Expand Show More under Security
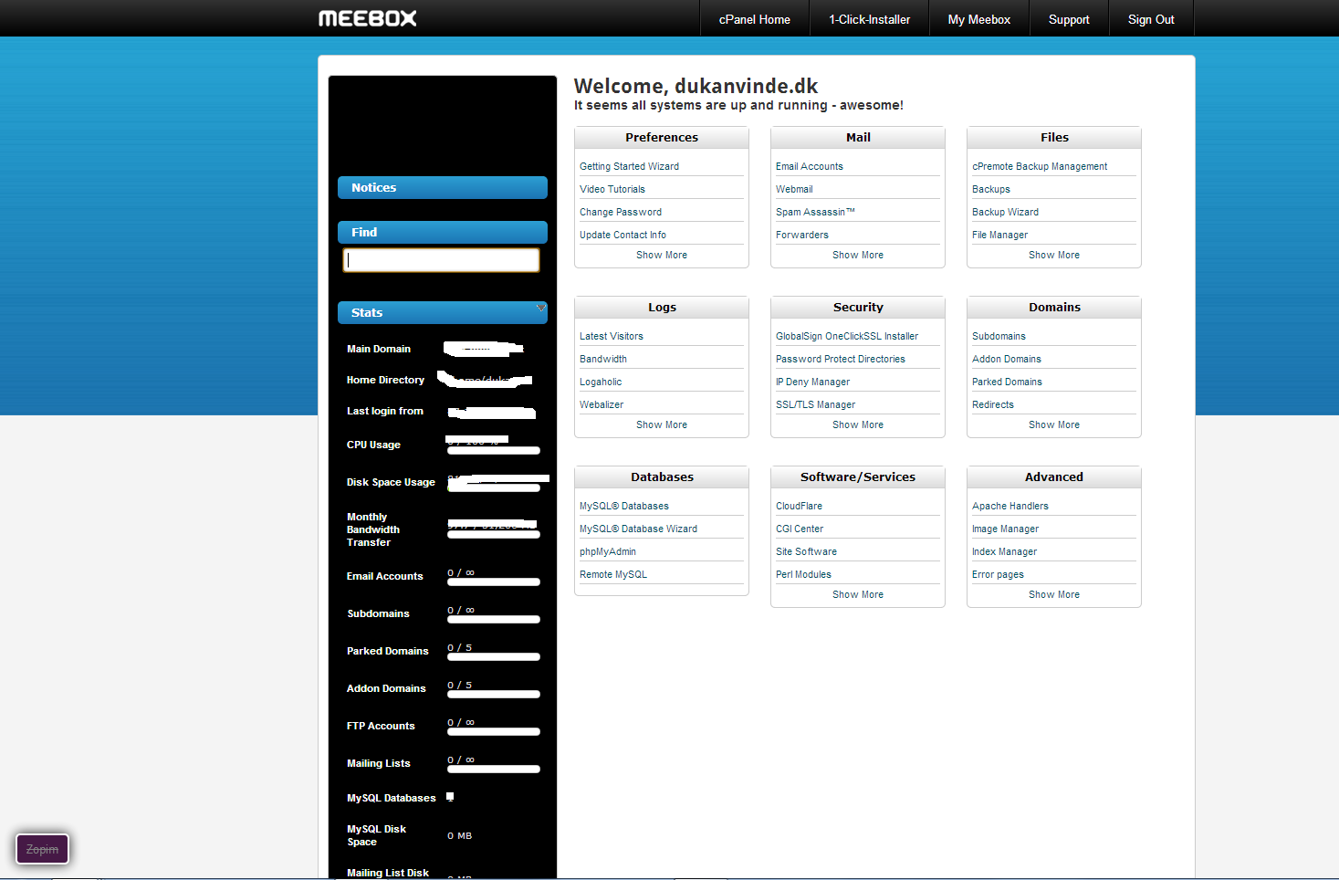 tap(857, 425)
